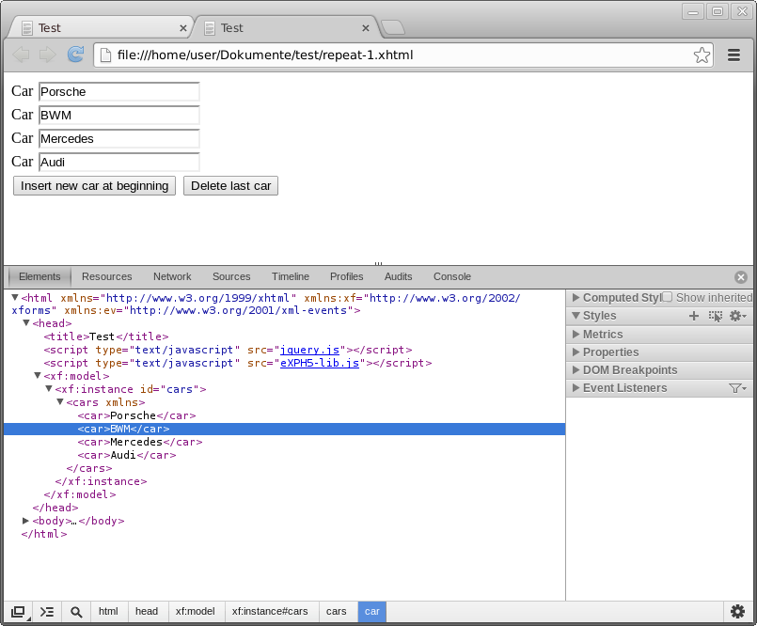Open the eXPH5-lib.js script link
Image resolution: width=757 pixels, height=626 pixels.
pos(320,363)
